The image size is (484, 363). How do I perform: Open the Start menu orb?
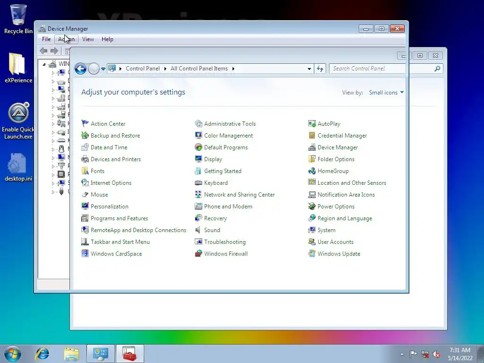[x=12, y=354]
